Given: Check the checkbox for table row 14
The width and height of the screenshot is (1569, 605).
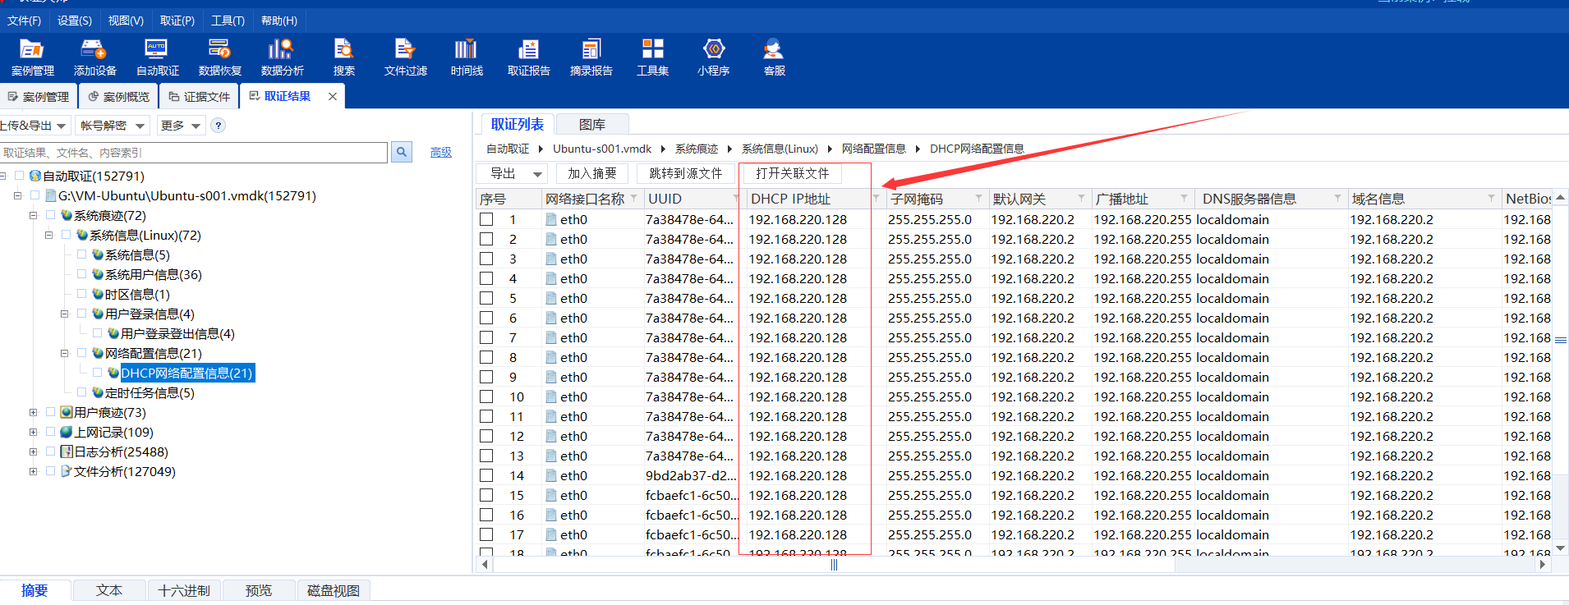Looking at the screenshot, I should (x=486, y=475).
